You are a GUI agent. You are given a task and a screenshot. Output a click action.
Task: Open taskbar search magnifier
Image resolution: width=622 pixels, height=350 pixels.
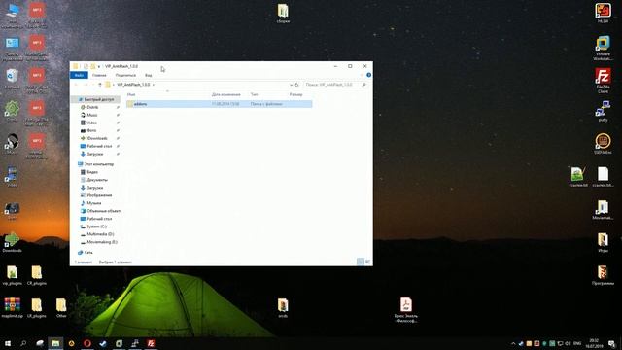[23, 343]
